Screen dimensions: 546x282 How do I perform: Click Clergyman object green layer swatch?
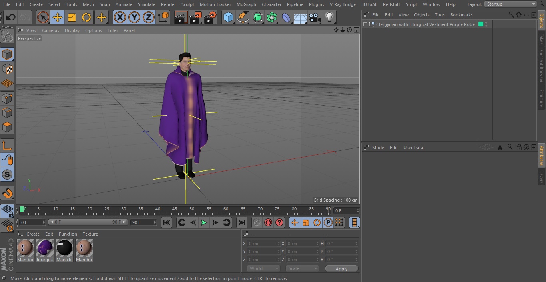(x=481, y=24)
